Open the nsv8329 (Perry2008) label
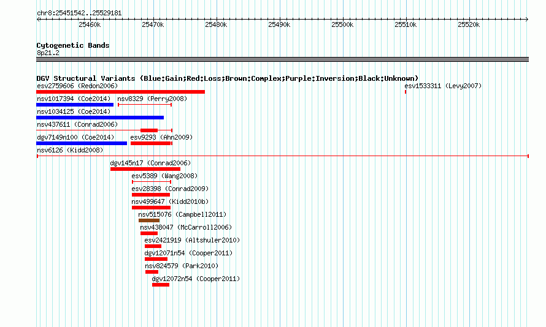 [x=152, y=99]
